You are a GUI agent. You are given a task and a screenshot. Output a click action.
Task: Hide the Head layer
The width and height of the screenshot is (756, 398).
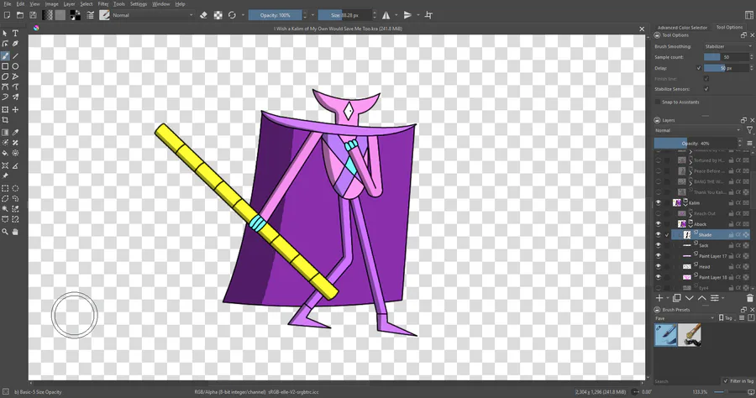pos(658,266)
